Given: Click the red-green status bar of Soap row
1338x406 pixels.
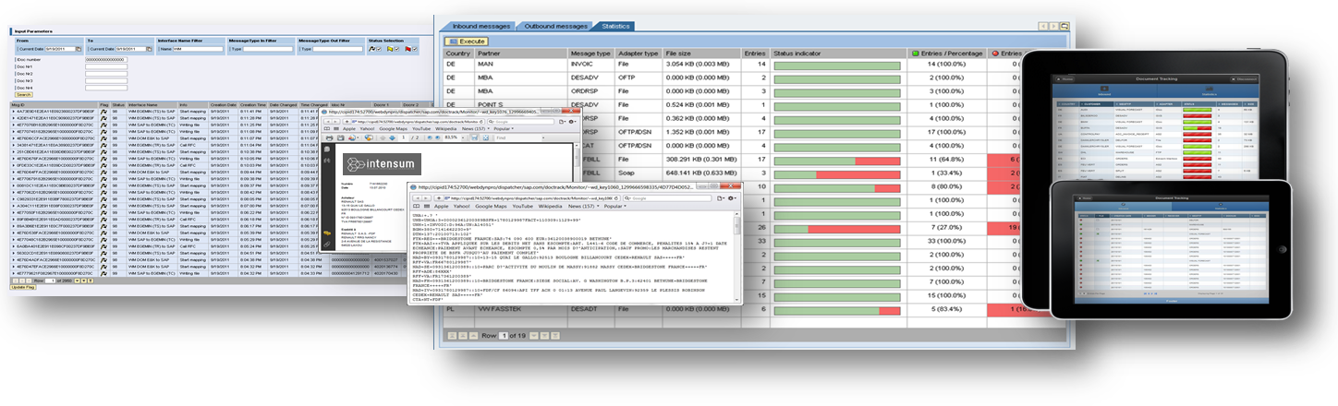Looking at the screenshot, I should [836, 173].
